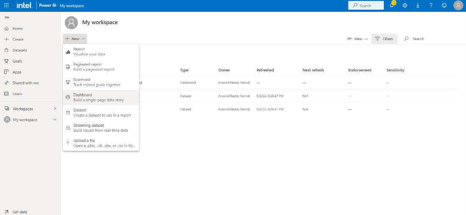Close the New dropdown button

pos(75,39)
